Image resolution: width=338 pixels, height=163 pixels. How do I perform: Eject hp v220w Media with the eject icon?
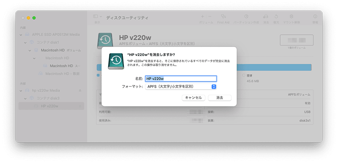point(80,91)
